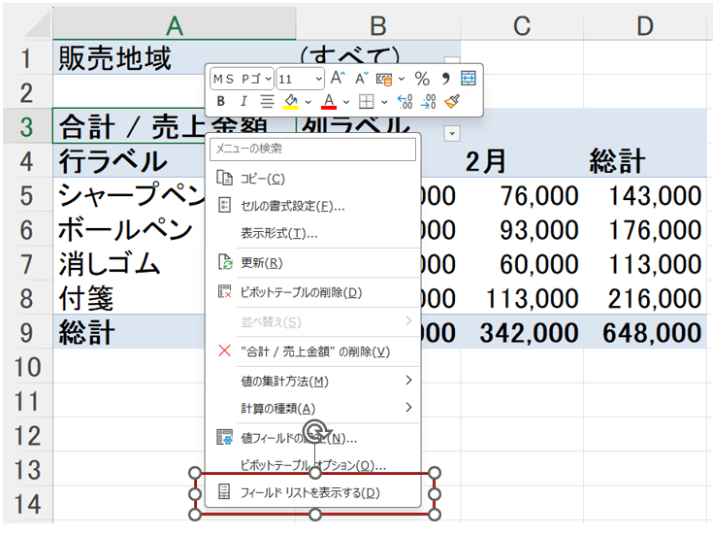Toggle merge and center cells
Screen dimensions: 713x535
pos(469,79)
